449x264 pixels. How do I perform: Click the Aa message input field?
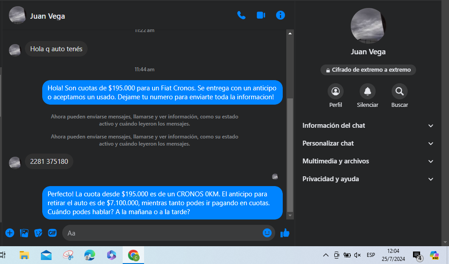[x=162, y=233]
